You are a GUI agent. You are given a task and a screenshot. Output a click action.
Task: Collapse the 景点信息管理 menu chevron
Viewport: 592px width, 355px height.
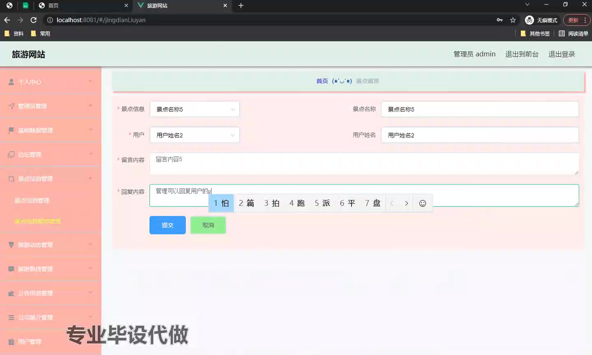[x=90, y=178]
